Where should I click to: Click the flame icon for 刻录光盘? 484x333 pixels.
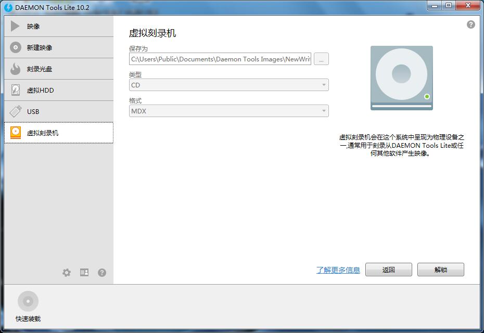15,69
